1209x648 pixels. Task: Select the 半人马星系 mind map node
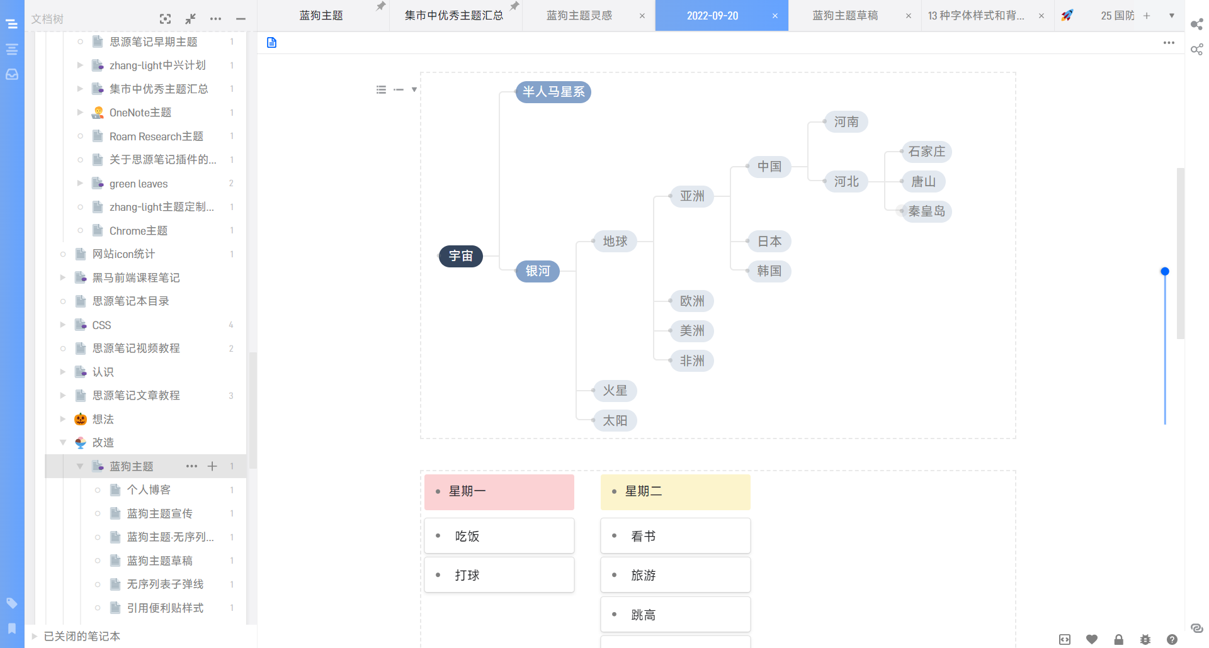[553, 92]
